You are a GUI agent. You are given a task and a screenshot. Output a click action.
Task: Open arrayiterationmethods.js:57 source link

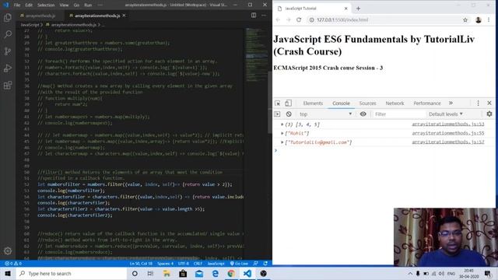[448, 142]
